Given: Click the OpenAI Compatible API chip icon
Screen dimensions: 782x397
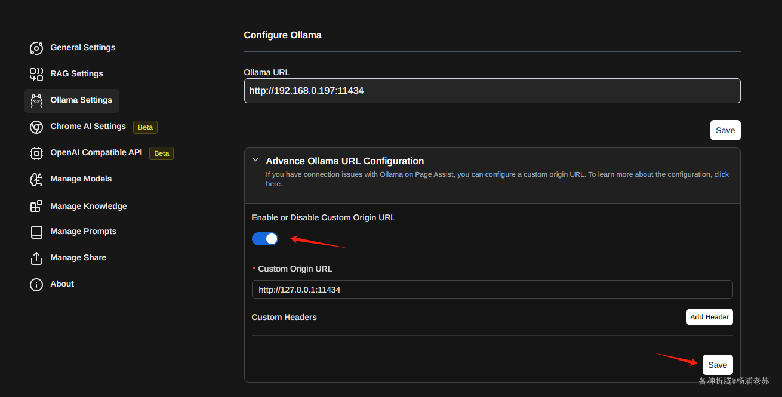Looking at the screenshot, I should tap(36, 153).
